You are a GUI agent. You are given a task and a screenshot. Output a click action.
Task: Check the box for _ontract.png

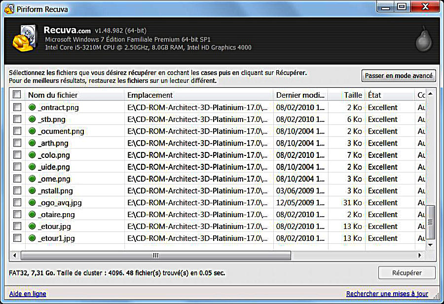(17, 107)
